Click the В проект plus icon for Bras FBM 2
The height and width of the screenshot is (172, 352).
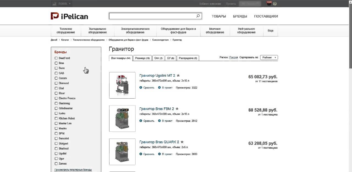(159, 121)
